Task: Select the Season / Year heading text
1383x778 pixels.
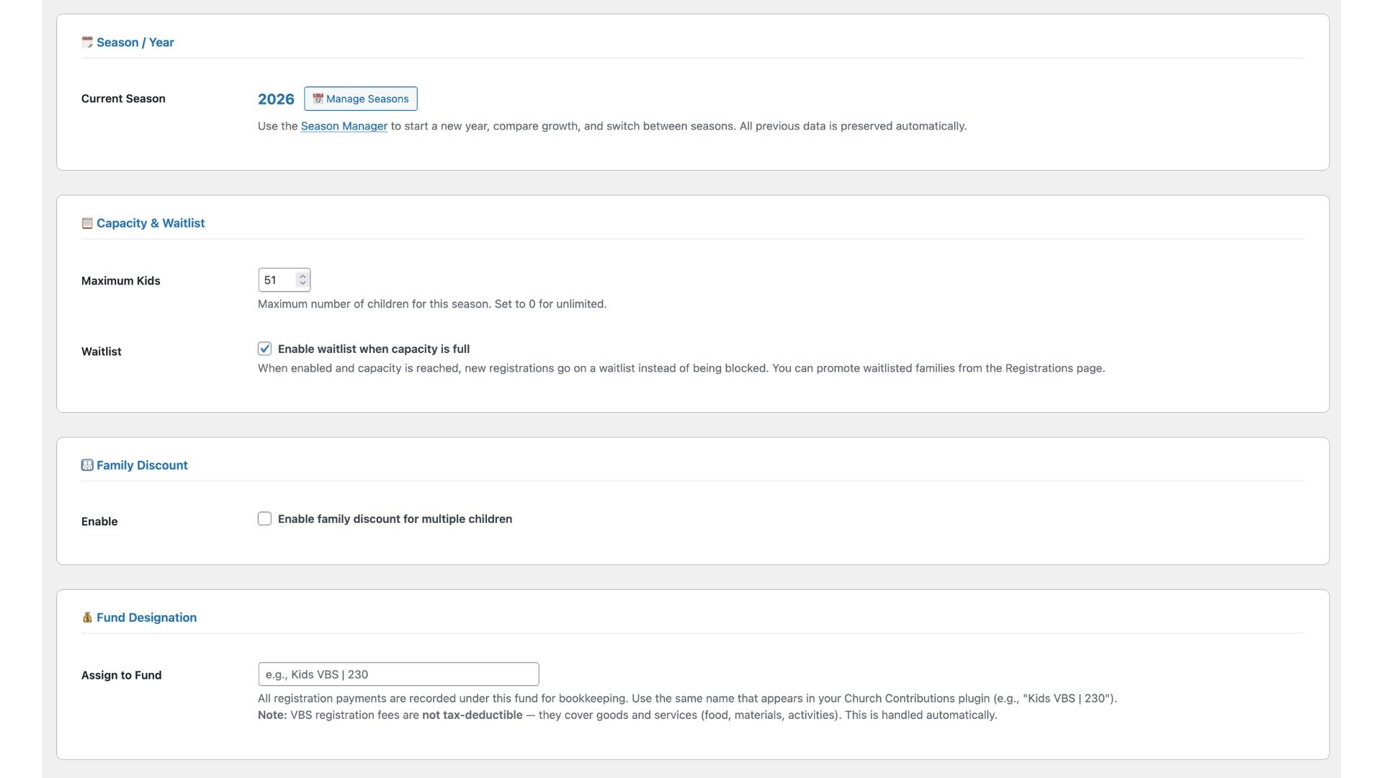Action: point(135,43)
